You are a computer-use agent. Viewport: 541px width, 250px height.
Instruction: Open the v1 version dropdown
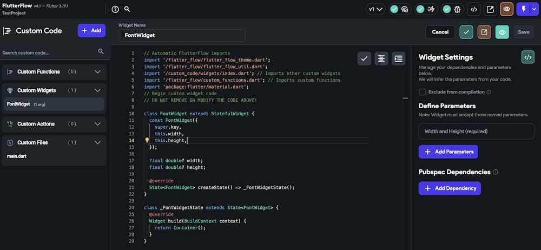[x=375, y=9]
